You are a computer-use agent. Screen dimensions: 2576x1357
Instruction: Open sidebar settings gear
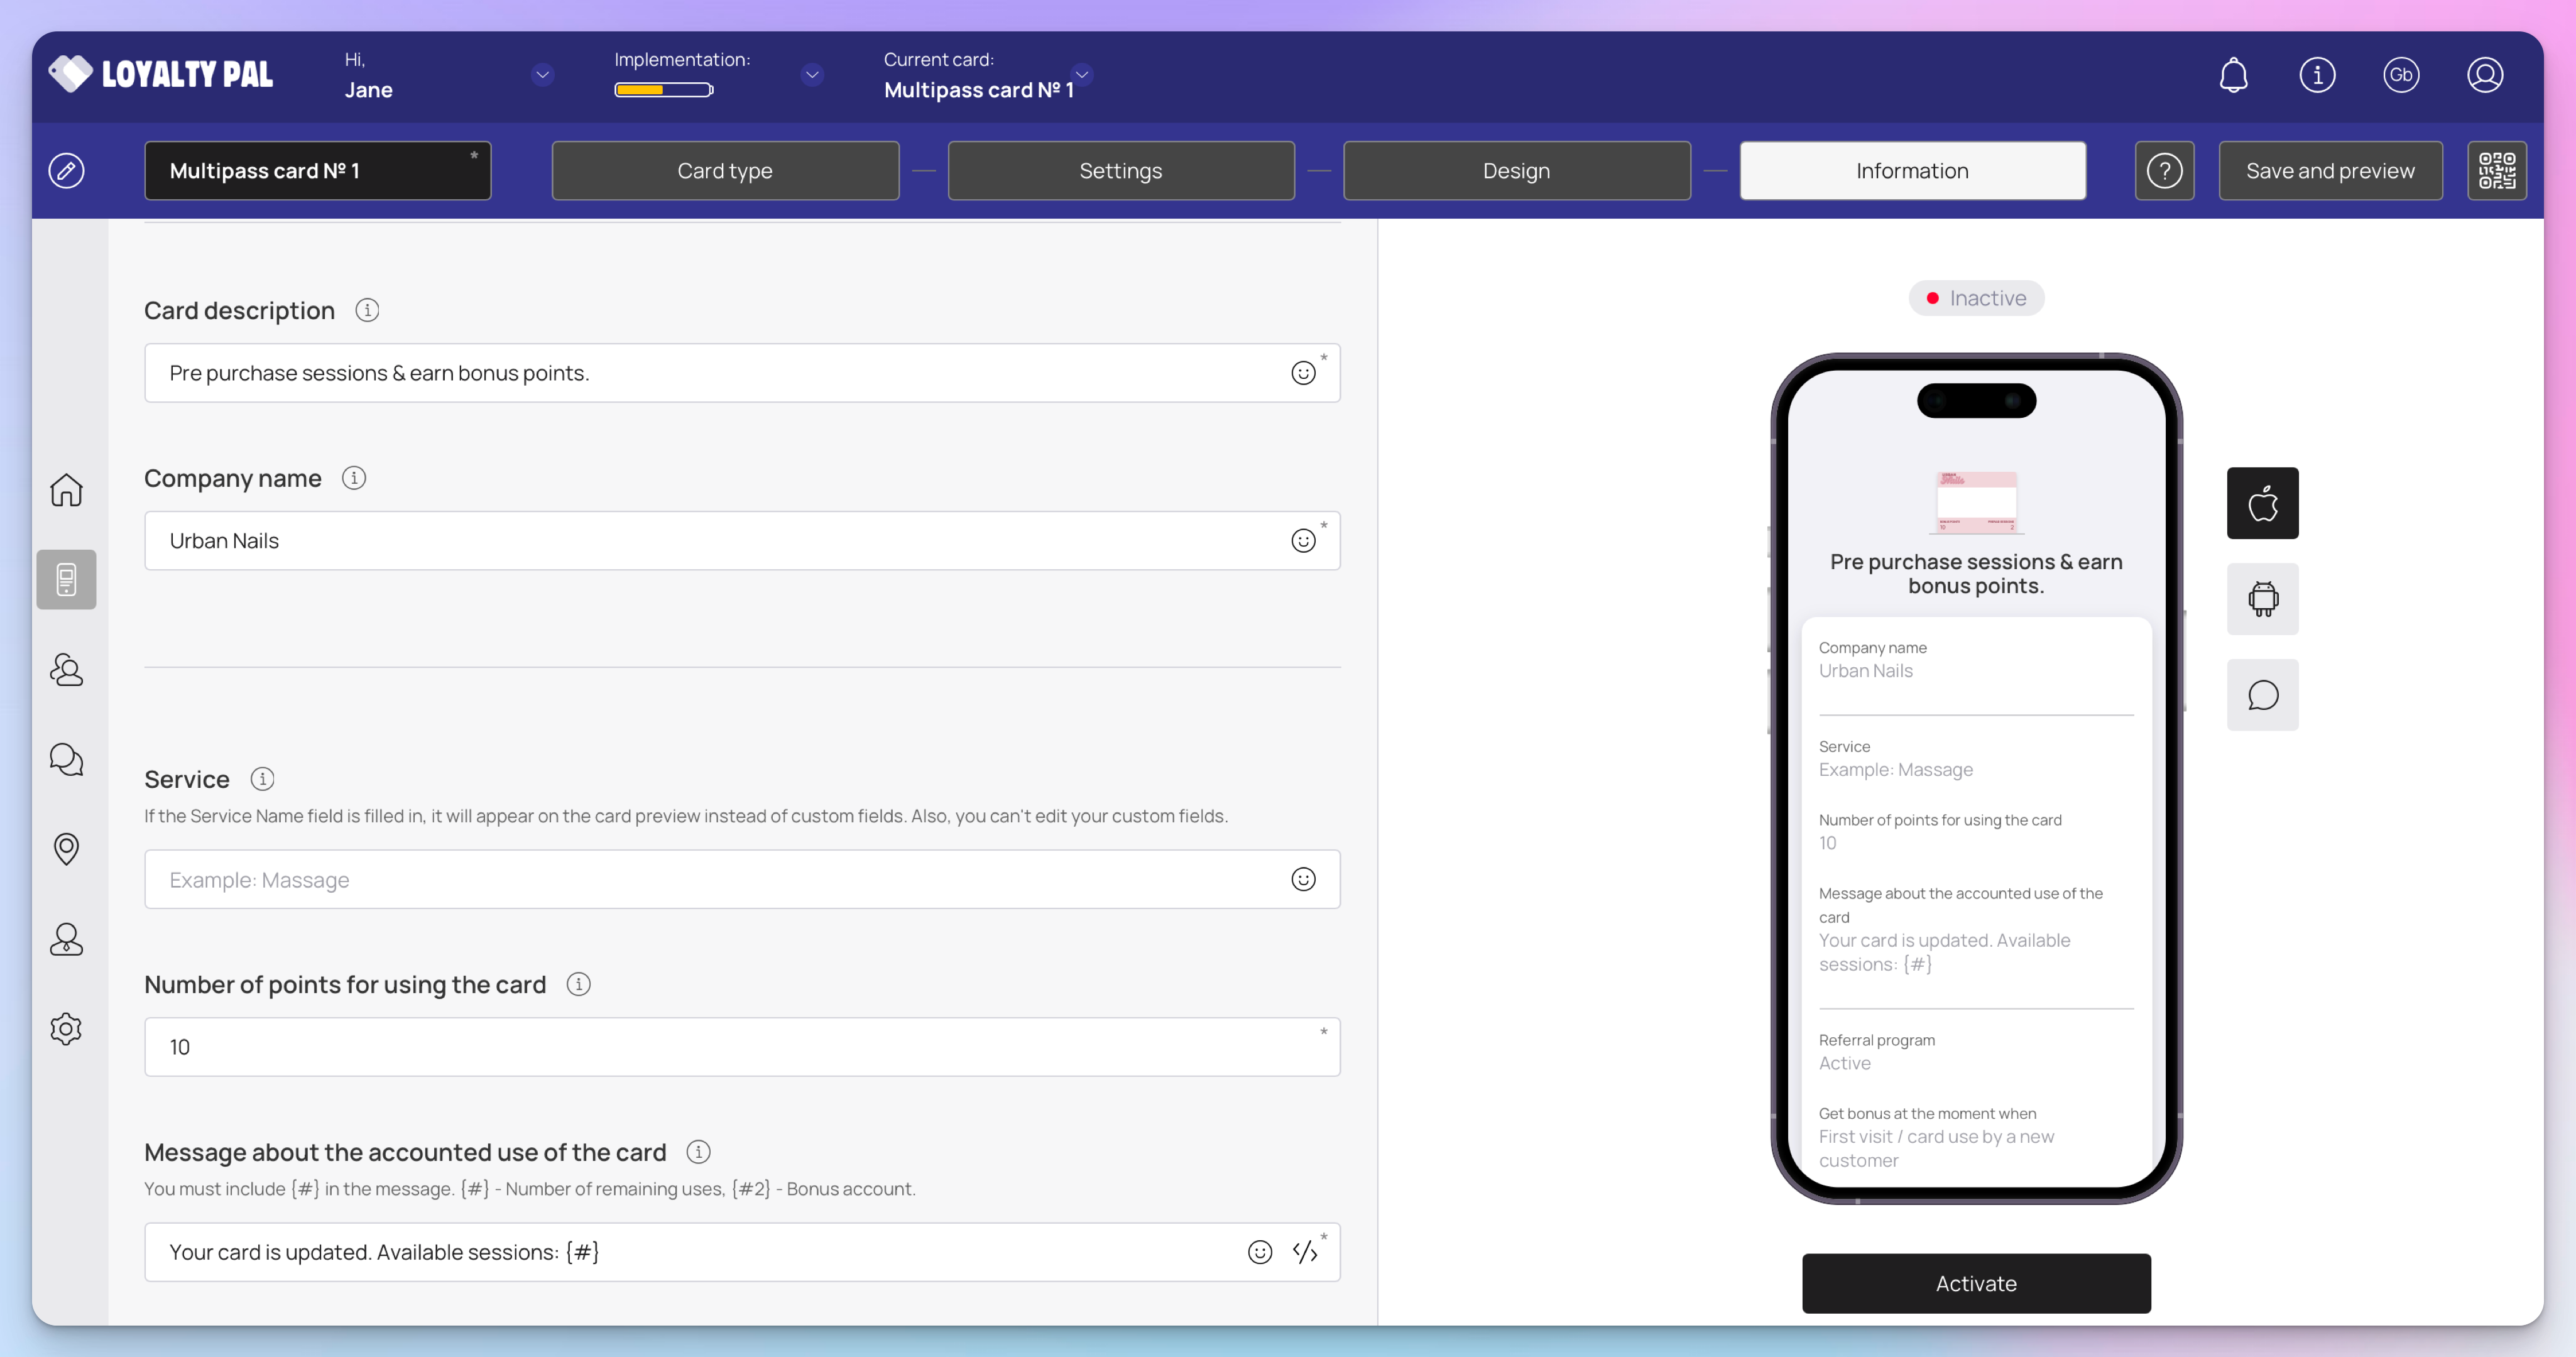(66, 1029)
